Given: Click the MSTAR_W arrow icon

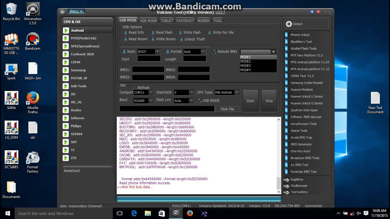Looking at the screenshot, I should (66, 78).
